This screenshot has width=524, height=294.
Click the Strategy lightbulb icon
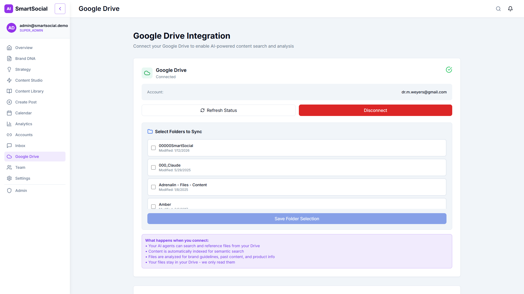click(x=9, y=69)
